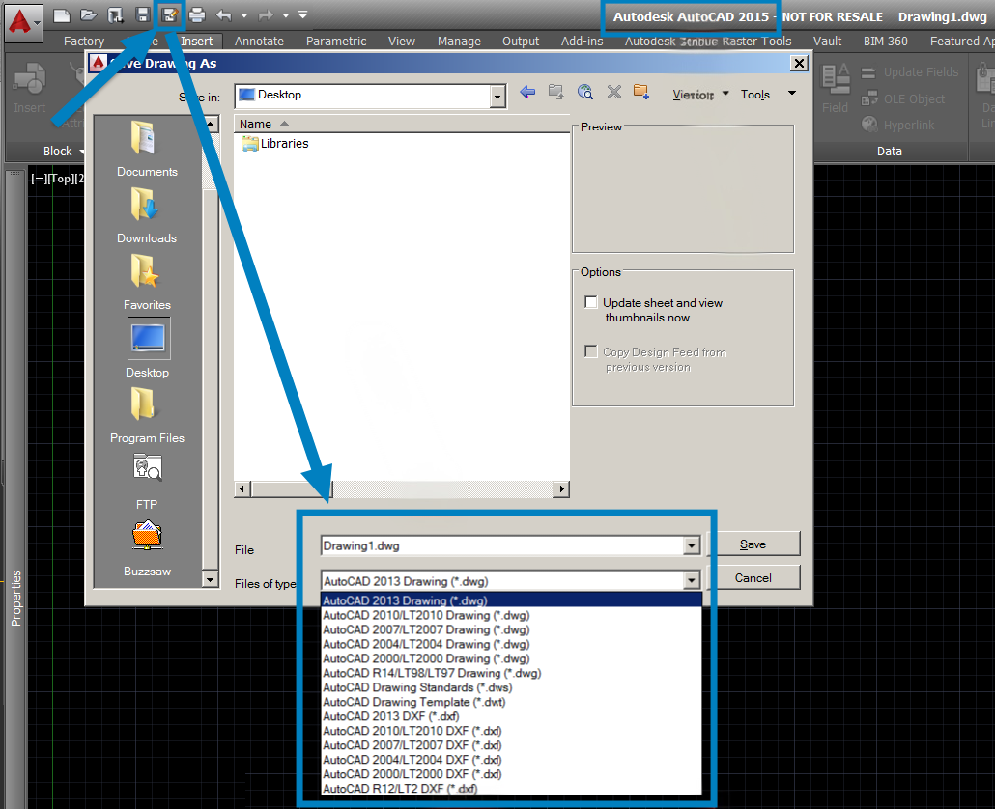Select the Desktop shortcut in places list
Screen dimensions: 995x809
click(148, 349)
